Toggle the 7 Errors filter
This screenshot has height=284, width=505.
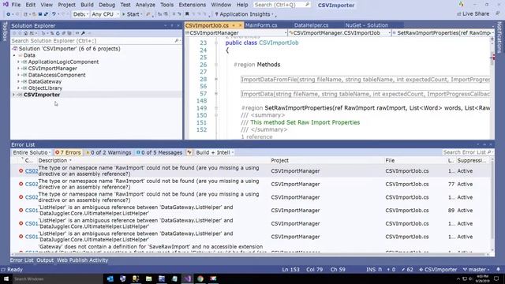[68, 152]
